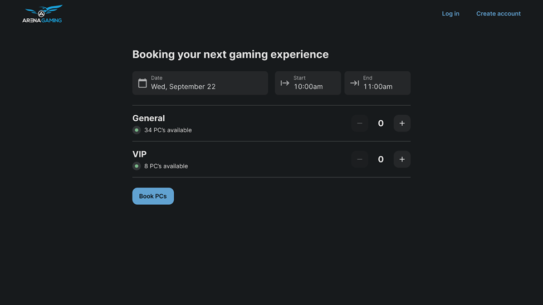This screenshot has width=543, height=305.
Task: Click the General quantity value
Action: click(380, 123)
